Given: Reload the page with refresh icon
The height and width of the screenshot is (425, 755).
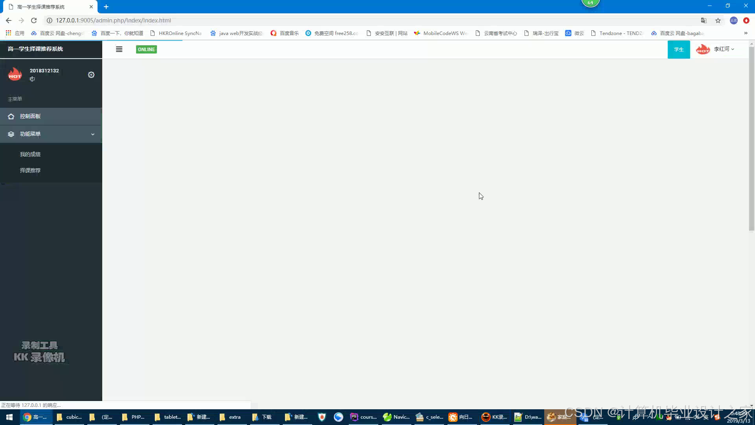Looking at the screenshot, I should click(34, 20).
